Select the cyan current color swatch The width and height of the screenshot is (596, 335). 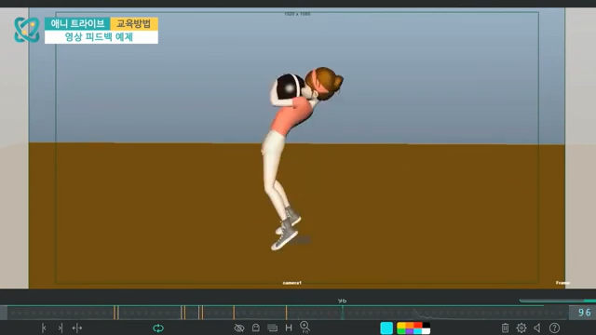(x=386, y=328)
